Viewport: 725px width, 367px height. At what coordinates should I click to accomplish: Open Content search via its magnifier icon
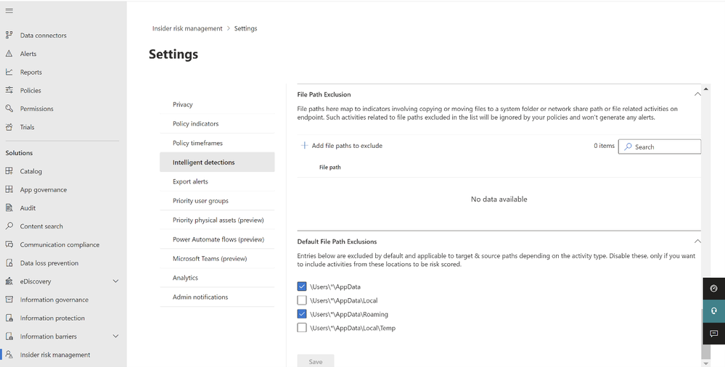(x=9, y=226)
